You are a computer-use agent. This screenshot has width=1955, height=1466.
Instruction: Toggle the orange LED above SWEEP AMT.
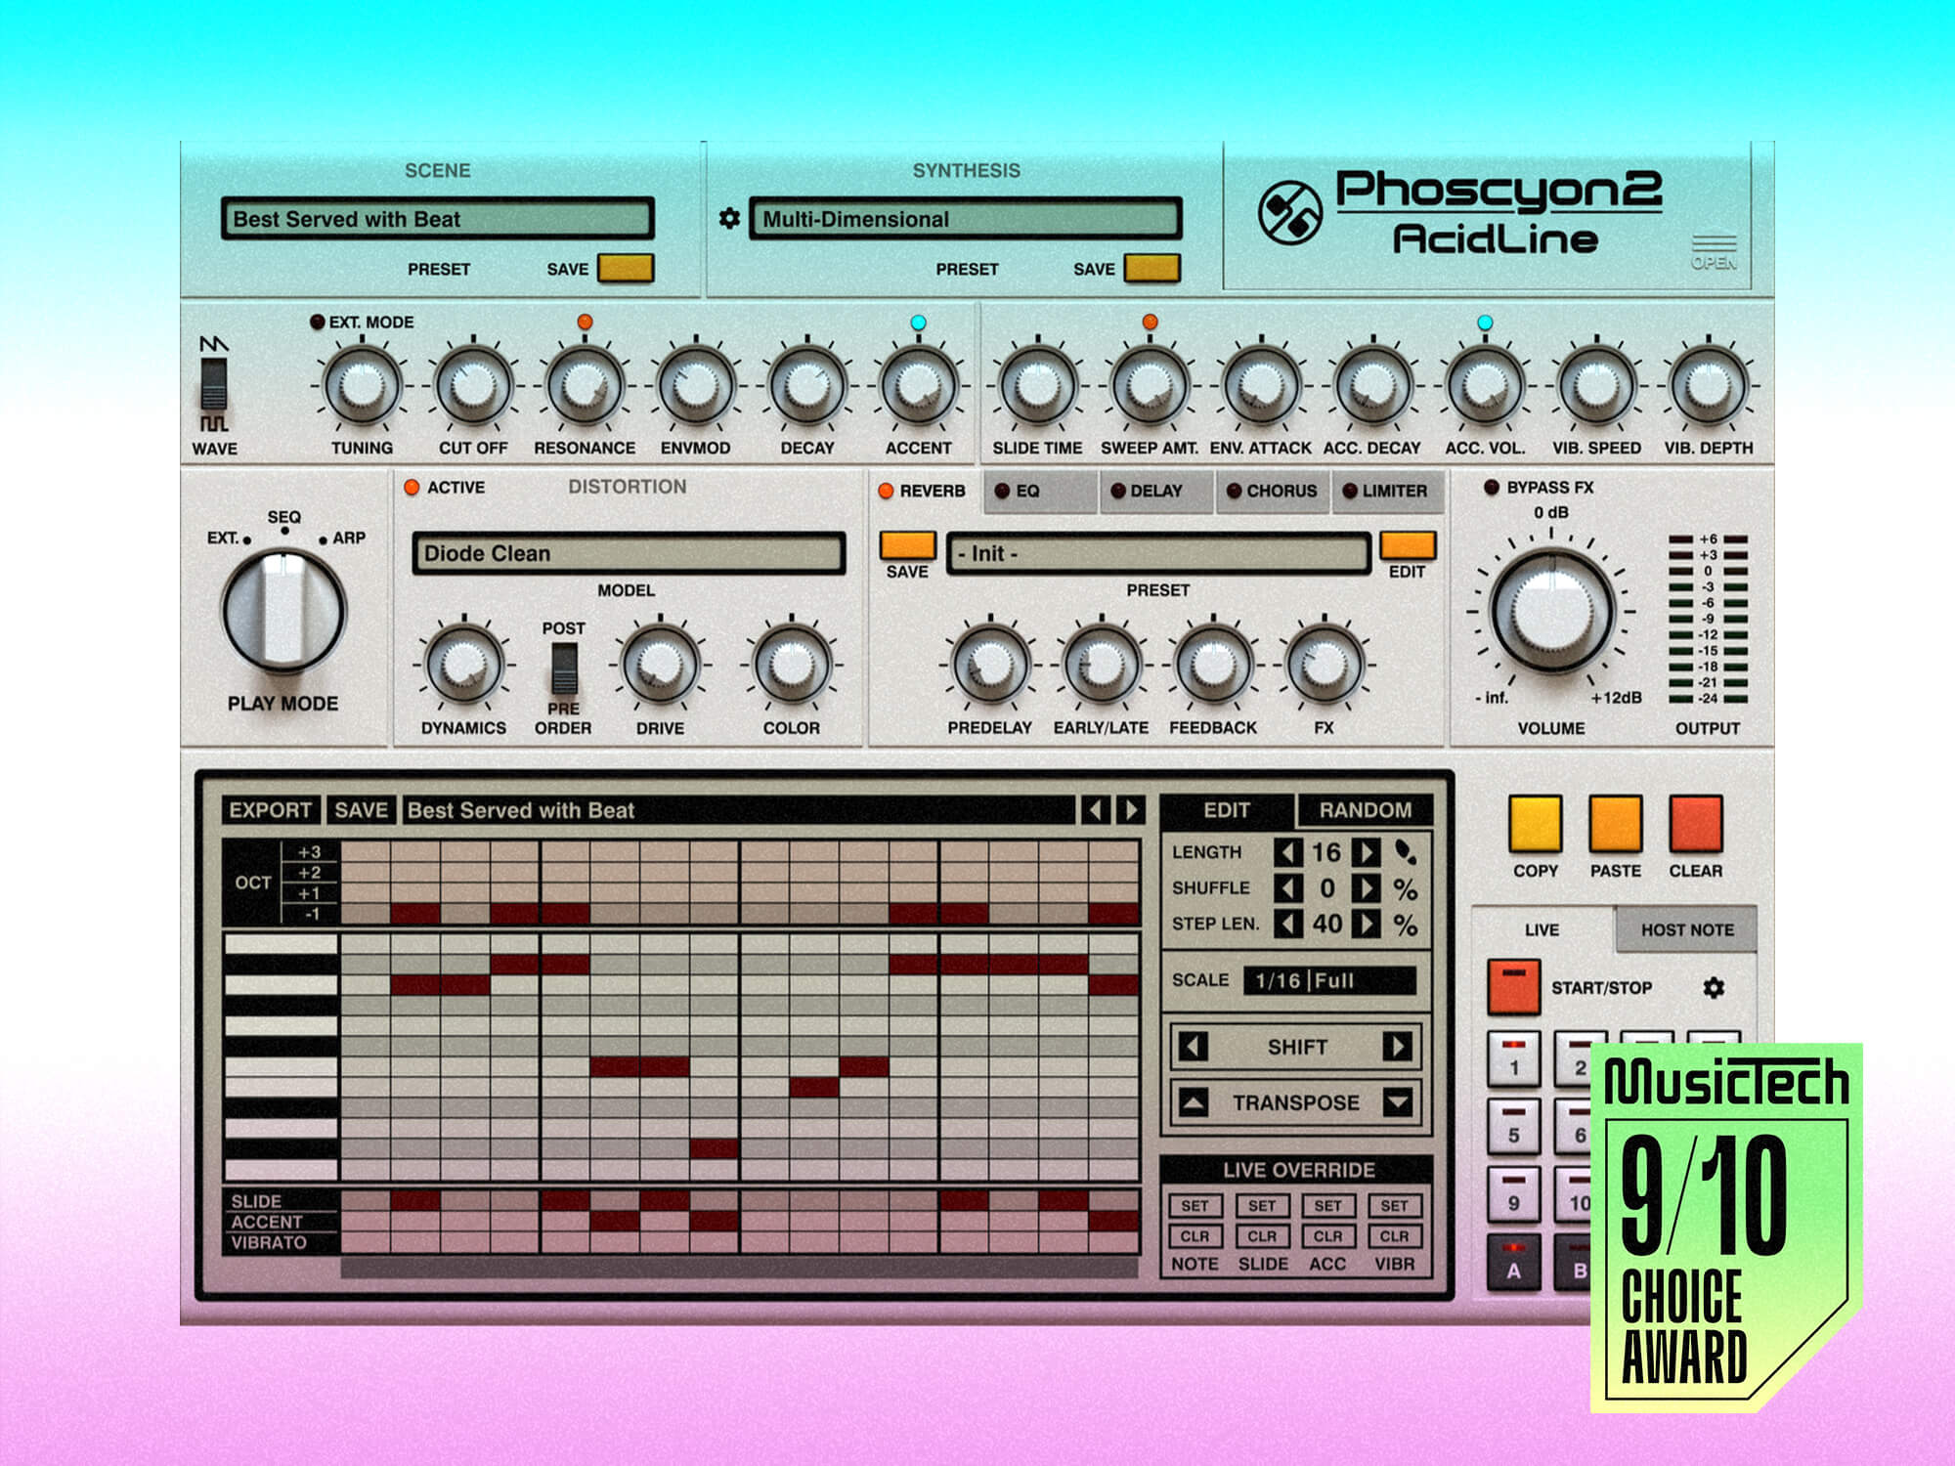(x=1150, y=322)
